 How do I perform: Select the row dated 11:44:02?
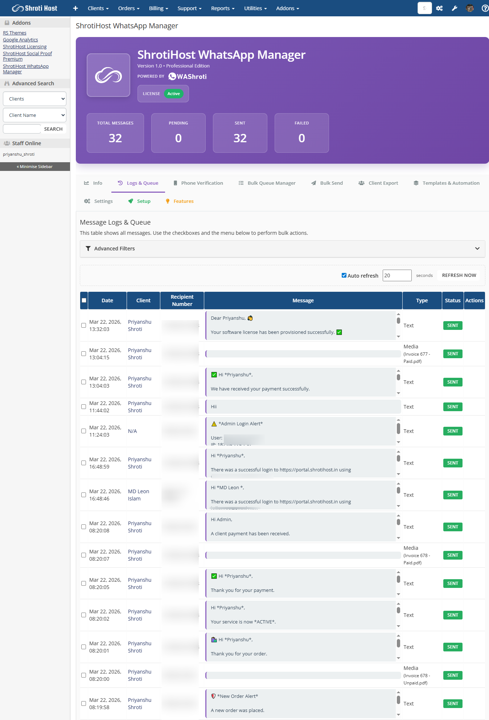pyautogui.click(x=84, y=406)
